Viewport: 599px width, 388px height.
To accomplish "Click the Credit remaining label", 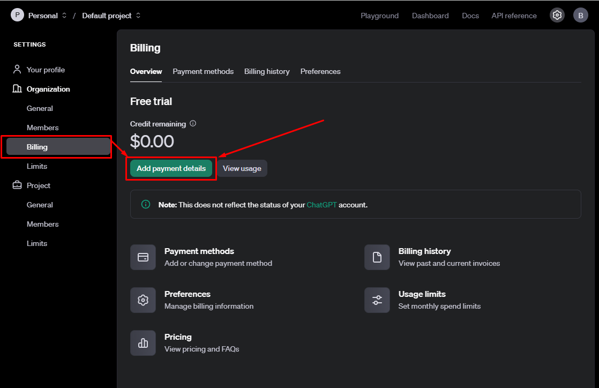I will click(158, 124).
